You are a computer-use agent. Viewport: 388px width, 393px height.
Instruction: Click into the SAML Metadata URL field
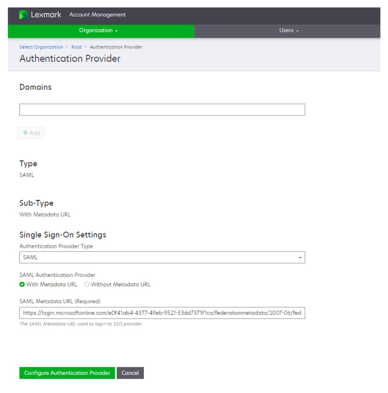(x=162, y=313)
